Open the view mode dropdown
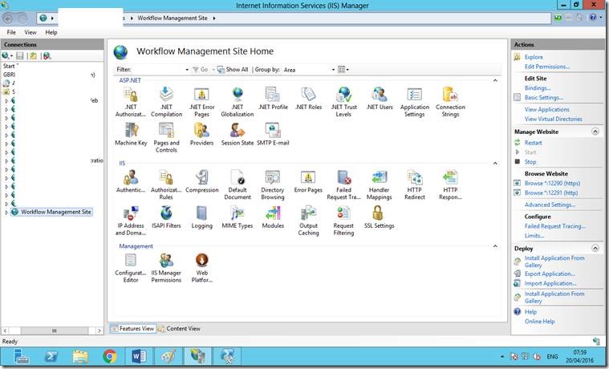The height and width of the screenshot is (369, 609). 343,70
